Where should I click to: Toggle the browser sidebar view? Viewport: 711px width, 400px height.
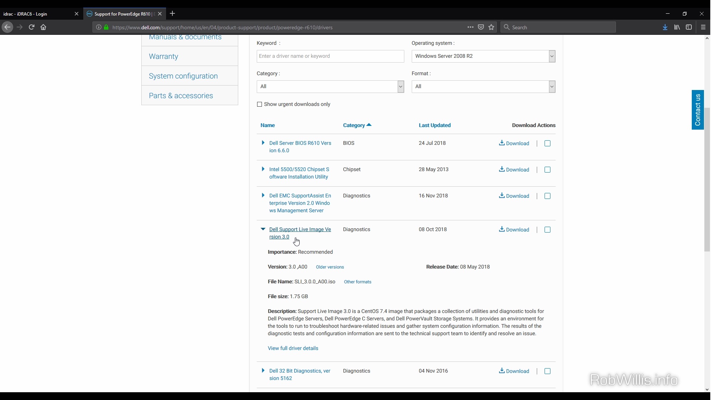coord(689,27)
